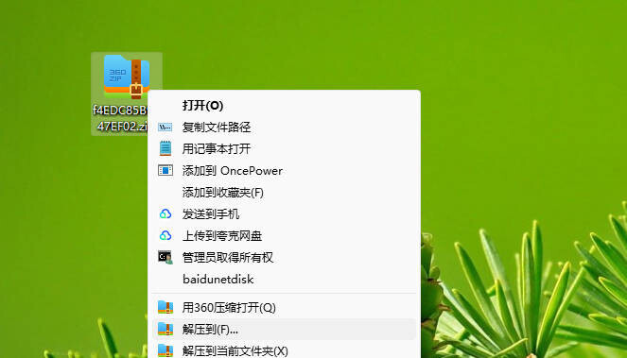Click the f4EDC85B zip file name label
This screenshot has height=358, width=627.
pos(120,118)
